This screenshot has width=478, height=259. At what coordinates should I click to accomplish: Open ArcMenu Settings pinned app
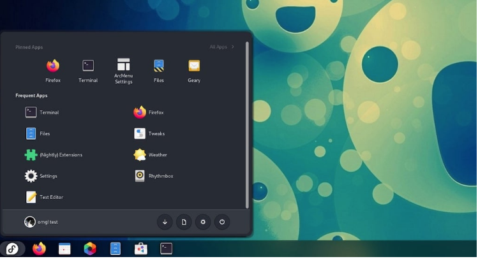[x=123, y=71]
